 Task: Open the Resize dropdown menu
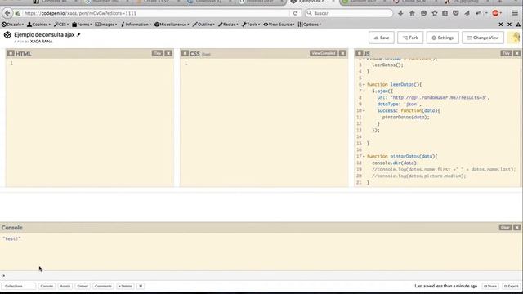tap(228, 24)
